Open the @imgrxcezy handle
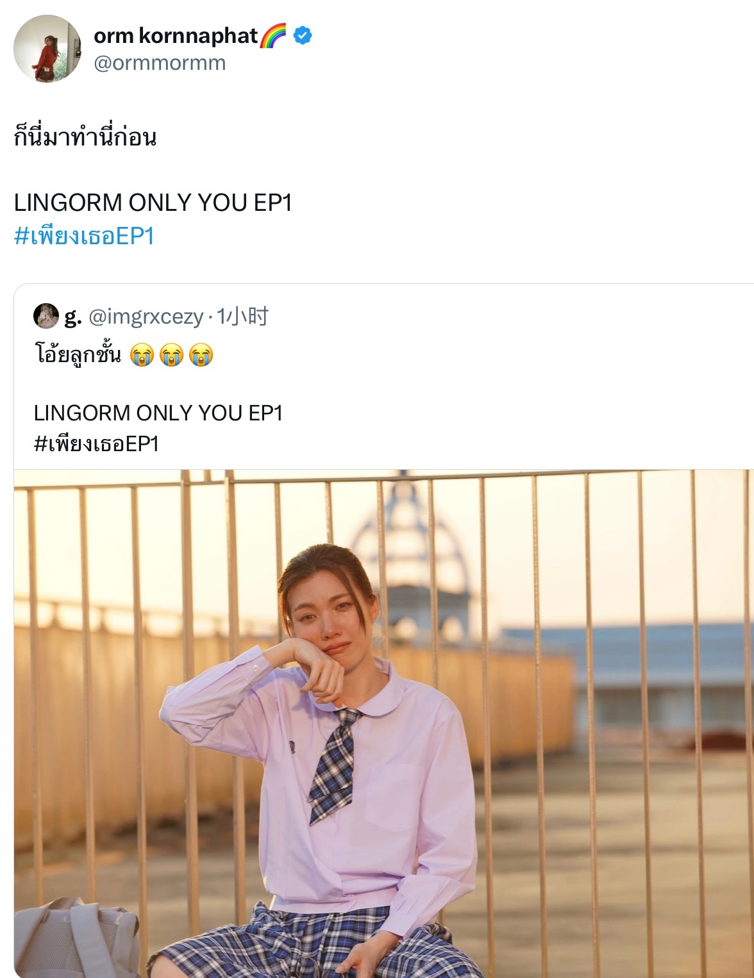 point(146,317)
